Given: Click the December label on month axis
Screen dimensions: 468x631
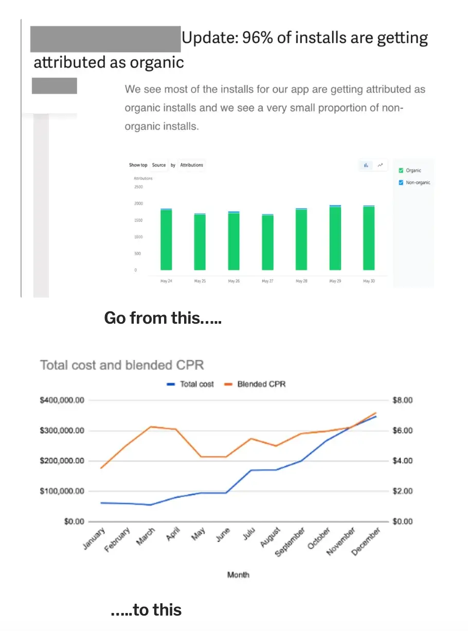Looking at the screenshot, I should (366, 541).
